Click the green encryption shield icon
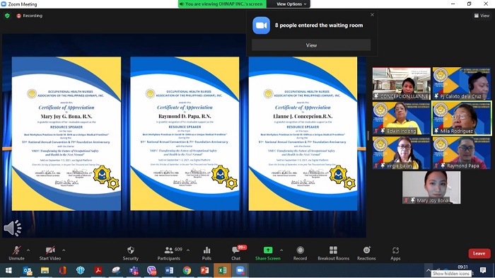The height and width of the screenshot is (278, 495). click(x=7, y=16)
